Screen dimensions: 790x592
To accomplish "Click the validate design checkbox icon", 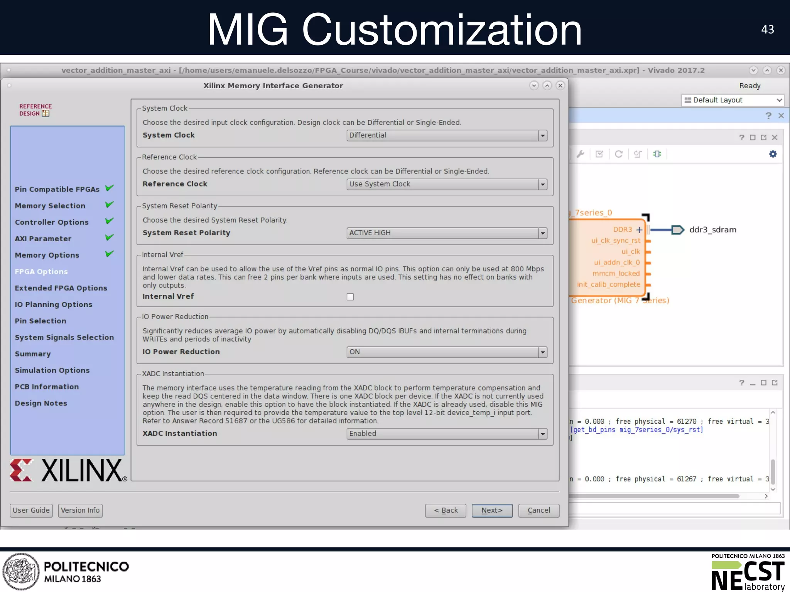I will click(x=599, y=154).
